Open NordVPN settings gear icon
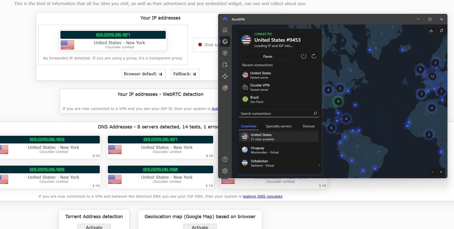454x229 pixels. (225, 171)
